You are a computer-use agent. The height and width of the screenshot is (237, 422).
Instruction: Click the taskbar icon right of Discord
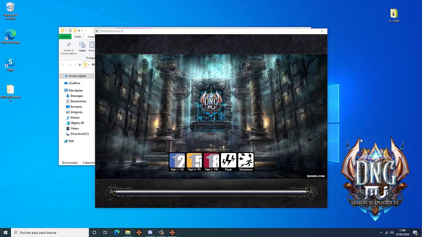(x=161, y=232)
